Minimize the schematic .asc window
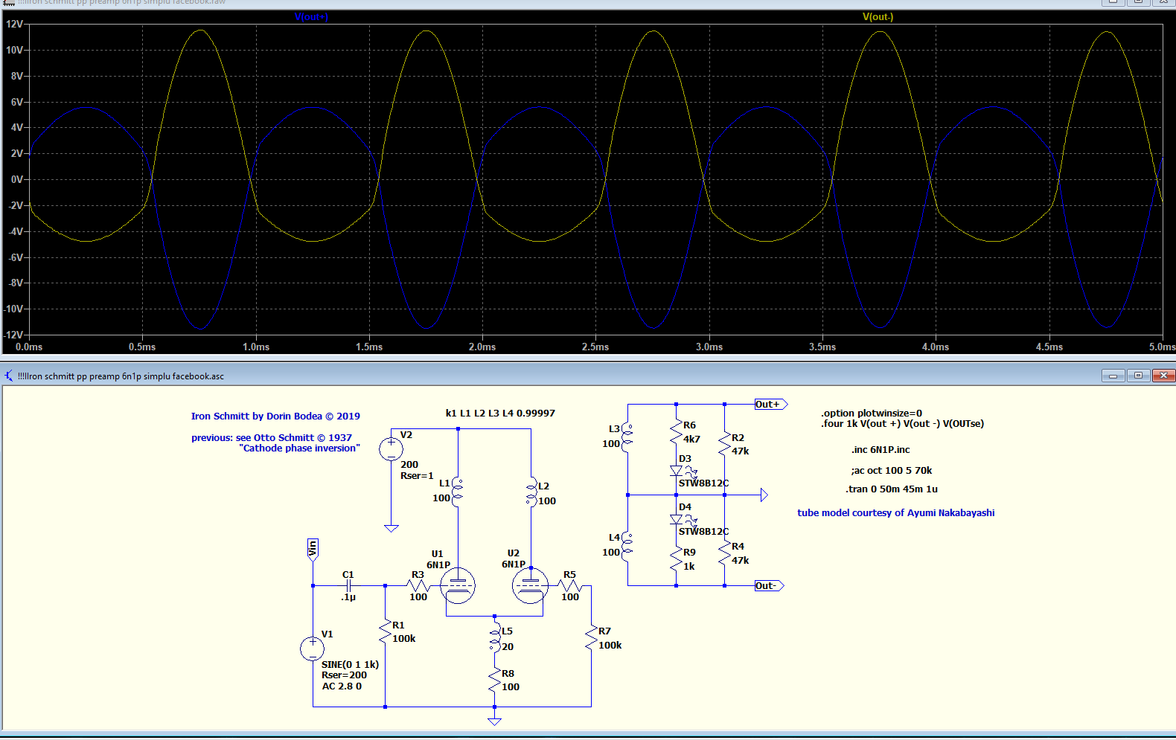This screenshot has height=740, width=1176. point(1113,376)
